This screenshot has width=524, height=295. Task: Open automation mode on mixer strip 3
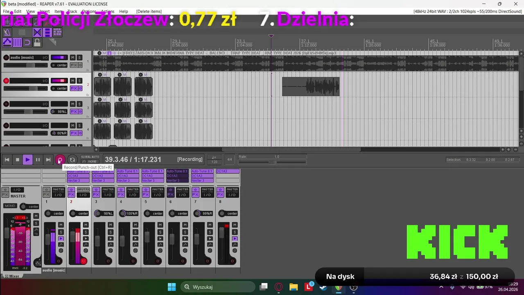tap(111, 245)
